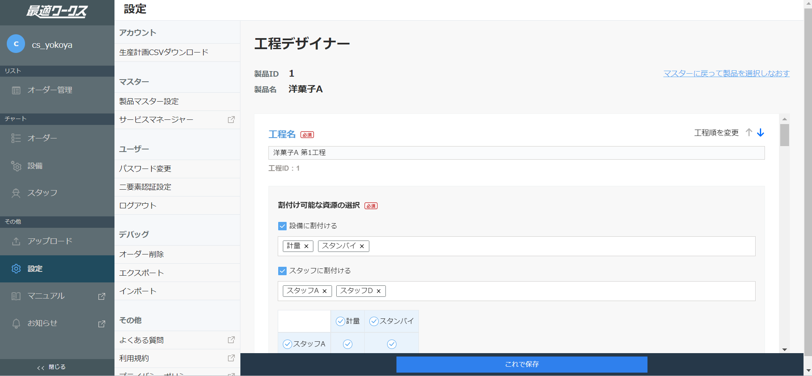This screenshot has height=376, width=812.
Task: Open the オーダー chart icon
Action: click(16, 138)
